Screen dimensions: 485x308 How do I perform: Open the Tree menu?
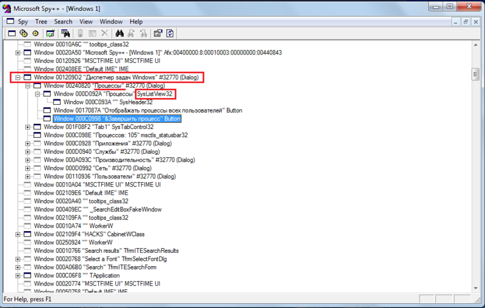point(41,22)
